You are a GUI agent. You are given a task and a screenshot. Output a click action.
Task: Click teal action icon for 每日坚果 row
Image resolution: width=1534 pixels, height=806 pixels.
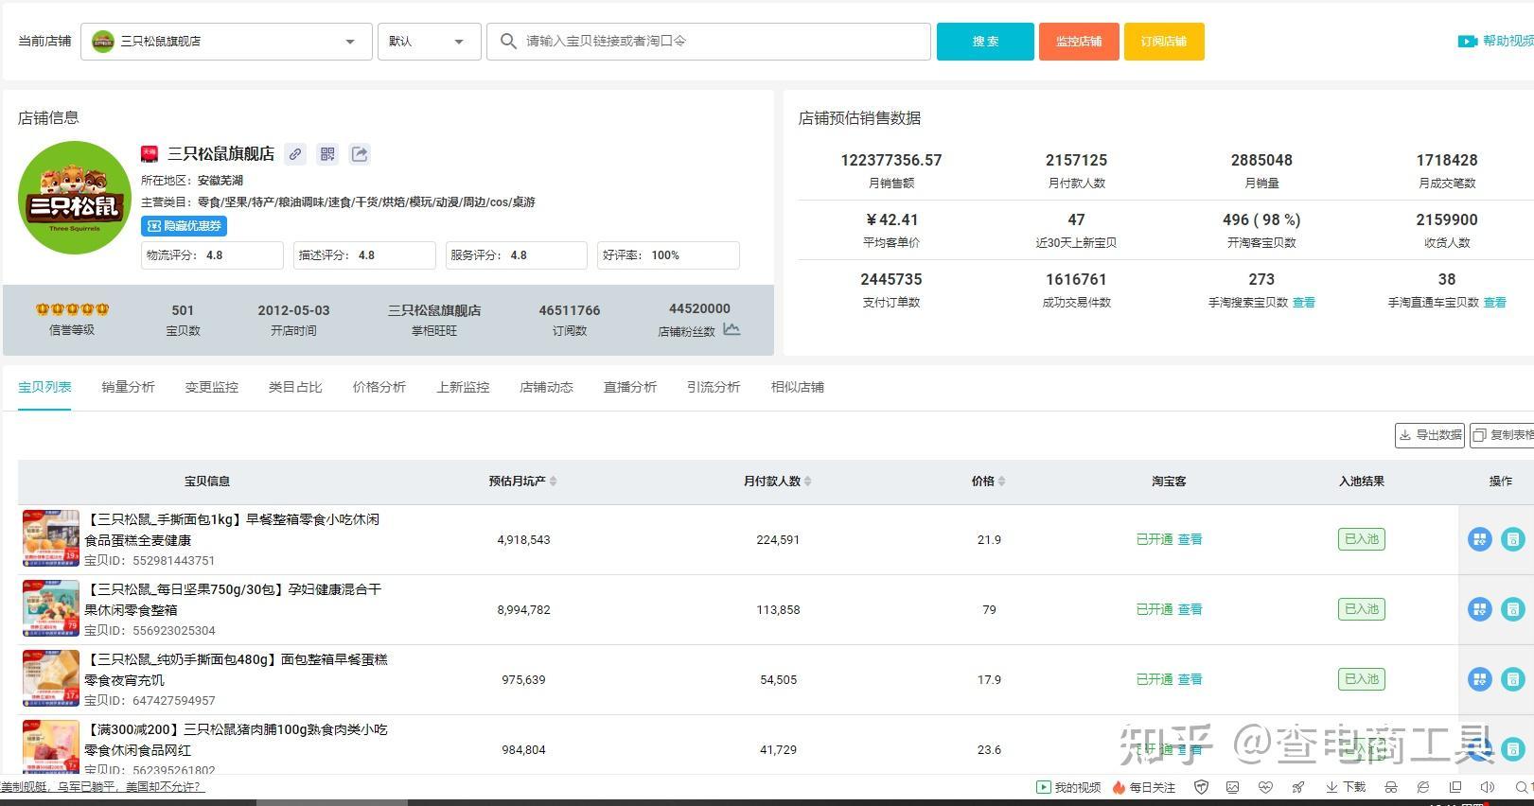pos(1513,609)
